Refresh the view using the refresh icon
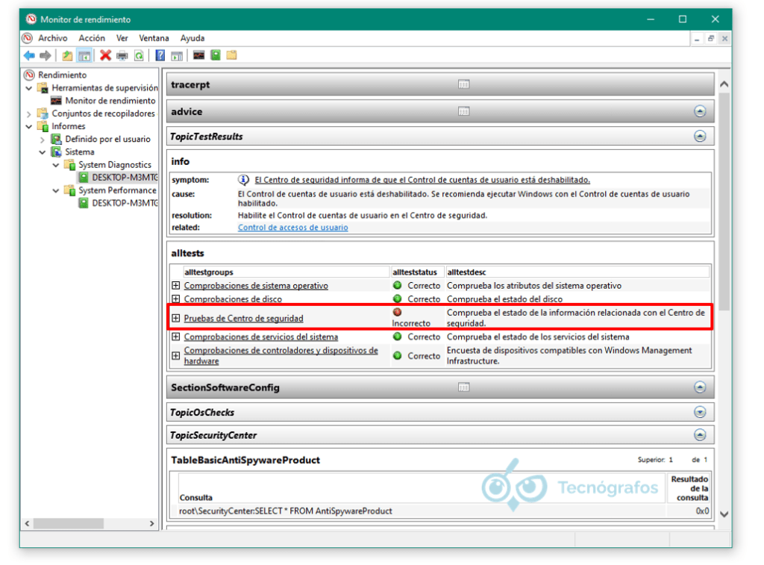This screenshot has height=565, width=764. pyautogui.click(x=140, y=54)
